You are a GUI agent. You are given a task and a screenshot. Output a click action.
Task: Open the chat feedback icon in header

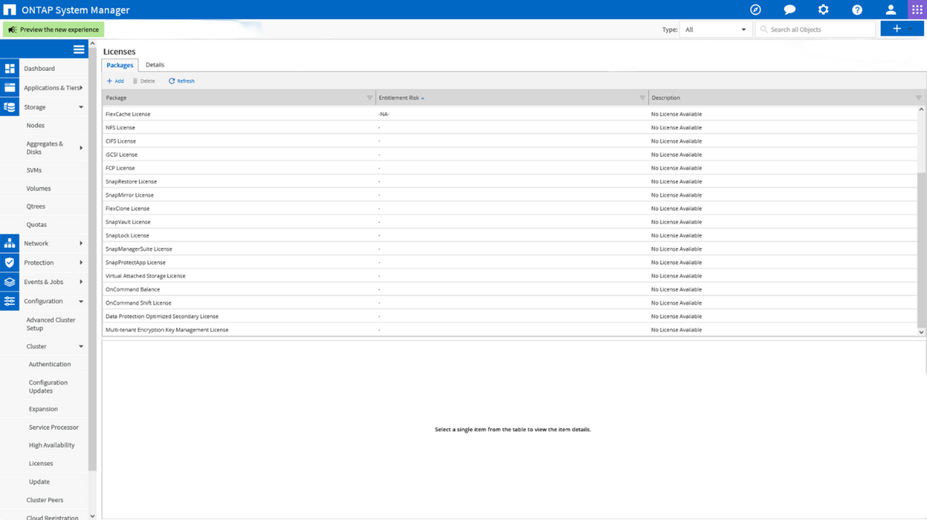(789, 9)
